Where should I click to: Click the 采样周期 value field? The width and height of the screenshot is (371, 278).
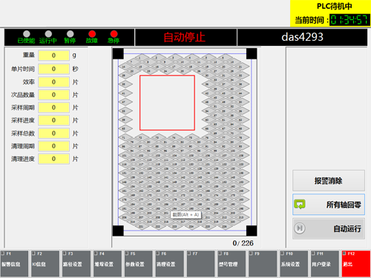[53, 107]
